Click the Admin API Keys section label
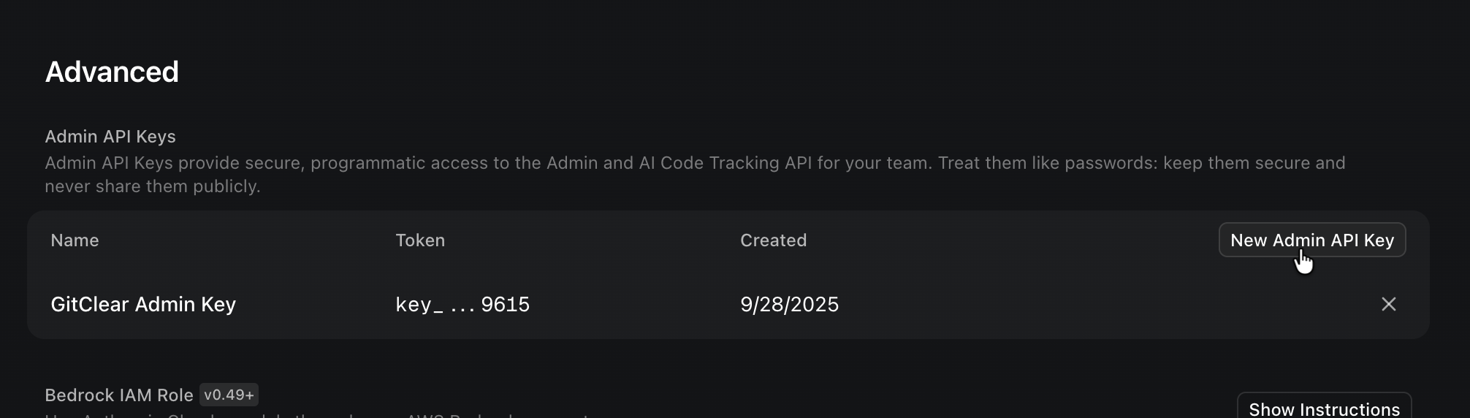This screenshot has height=418, width=1470. pyautogui.click(x=110, y=137)
